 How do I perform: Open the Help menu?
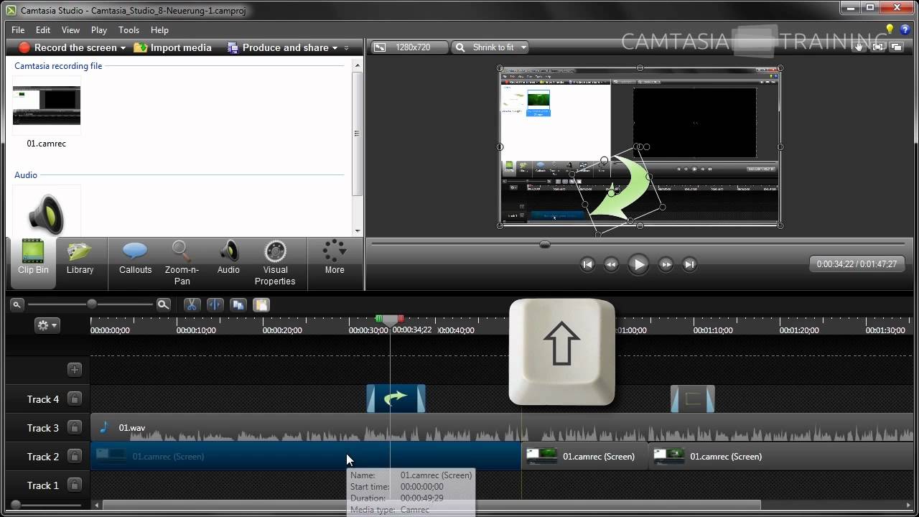point(159,30)
